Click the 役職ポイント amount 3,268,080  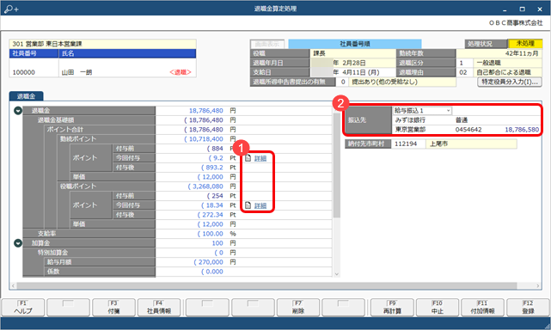[x=205, y=186]
